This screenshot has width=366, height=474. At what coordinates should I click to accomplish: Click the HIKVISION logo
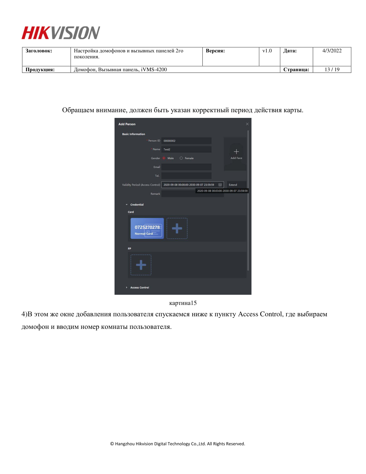(61, 33)
